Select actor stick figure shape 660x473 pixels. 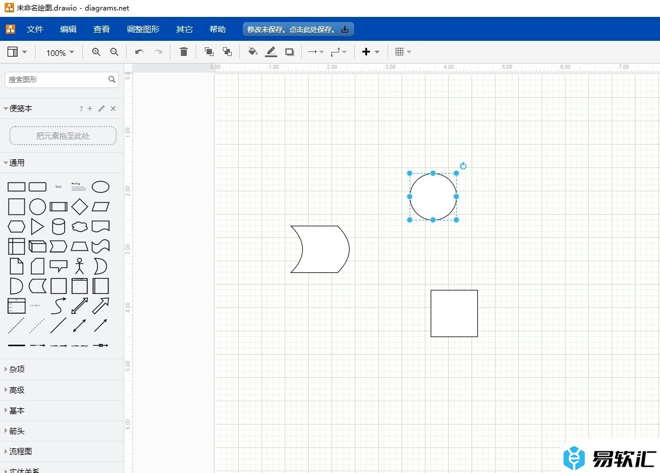[x=79, y=266]
